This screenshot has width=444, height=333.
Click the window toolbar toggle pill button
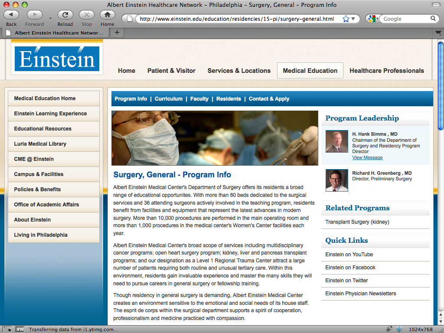tap(436, 4)
